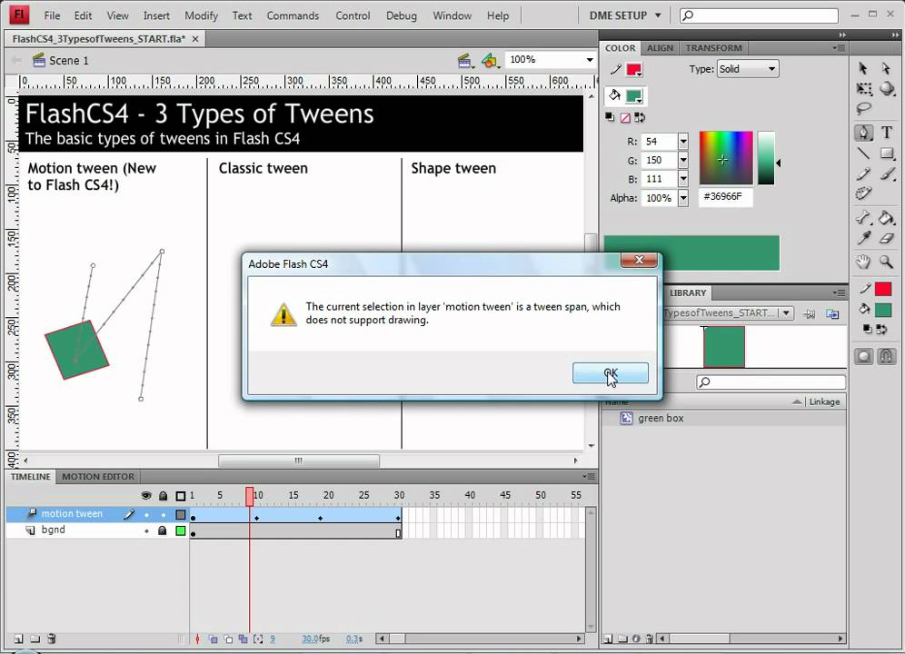The height and width of the screenshot is (654, 905).
Task: Click Delete layer trash icon in timeline
Action: [52, 639]
